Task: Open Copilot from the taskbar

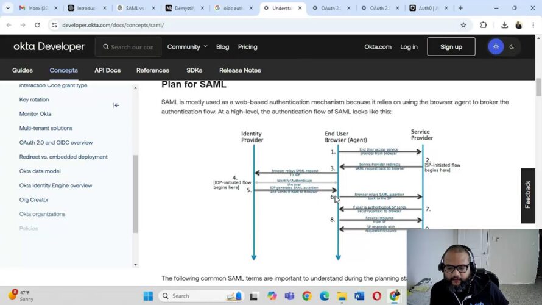Action: (272, 296)
